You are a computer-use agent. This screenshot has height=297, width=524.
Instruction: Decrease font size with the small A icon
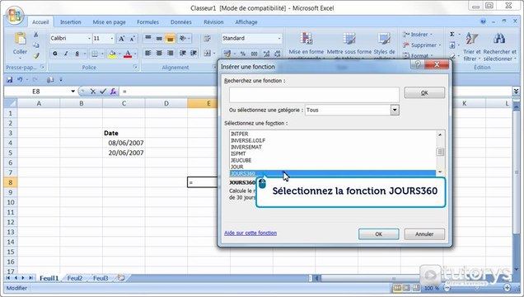132,39
